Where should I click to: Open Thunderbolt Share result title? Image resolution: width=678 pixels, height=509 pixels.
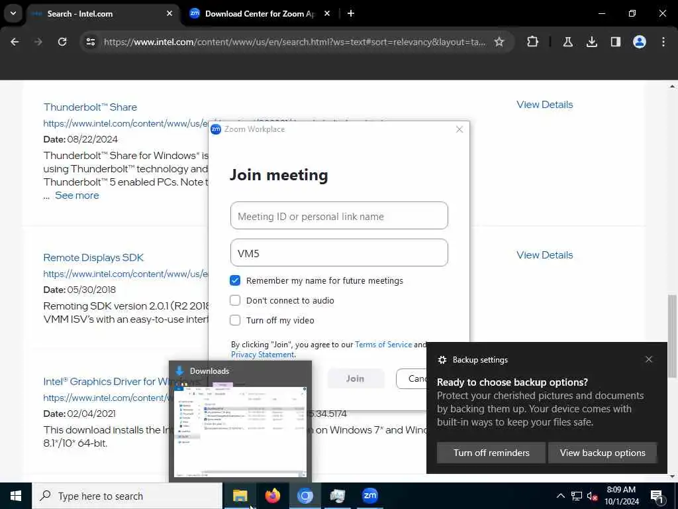coord(90,107)
